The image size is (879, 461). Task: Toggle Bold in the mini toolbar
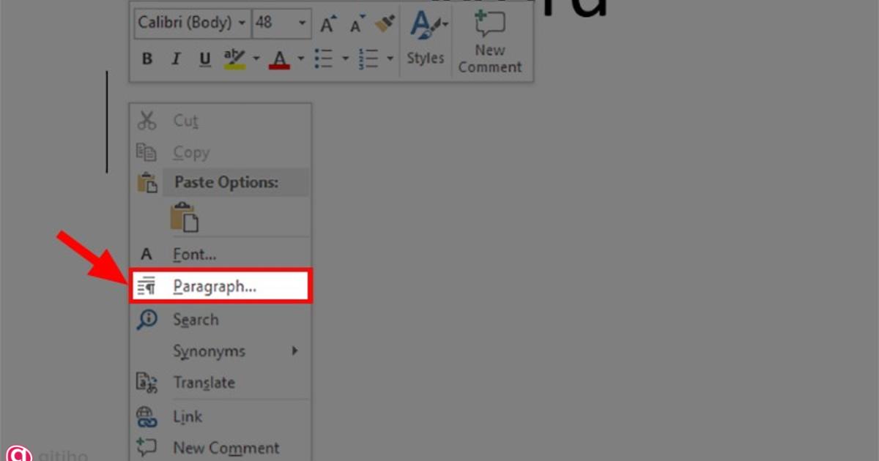point(146,59)
